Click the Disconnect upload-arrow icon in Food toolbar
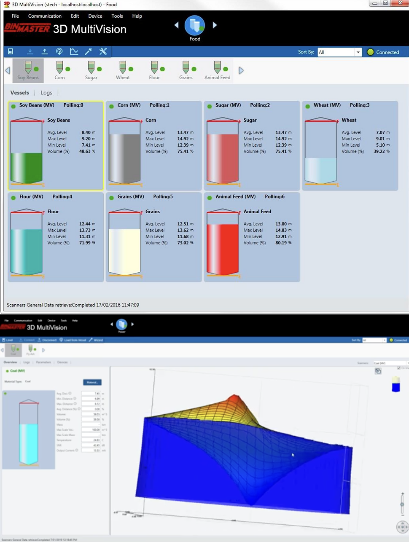The image size is (409, 542). pos(45,51)
